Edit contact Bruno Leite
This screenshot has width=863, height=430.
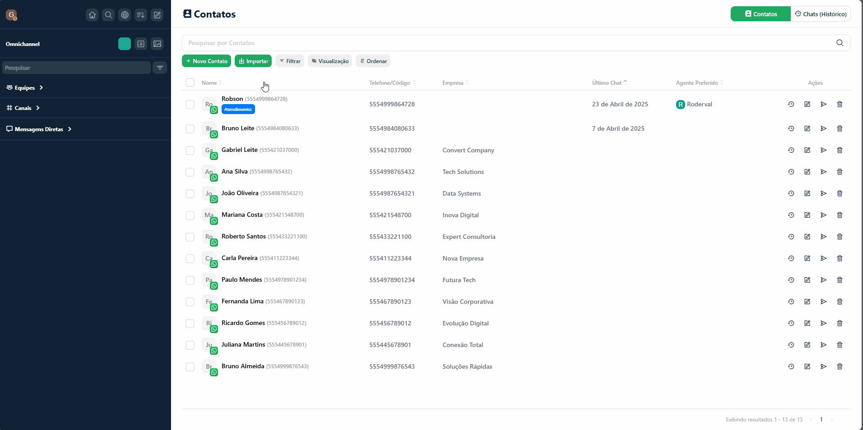pos(807,128)
